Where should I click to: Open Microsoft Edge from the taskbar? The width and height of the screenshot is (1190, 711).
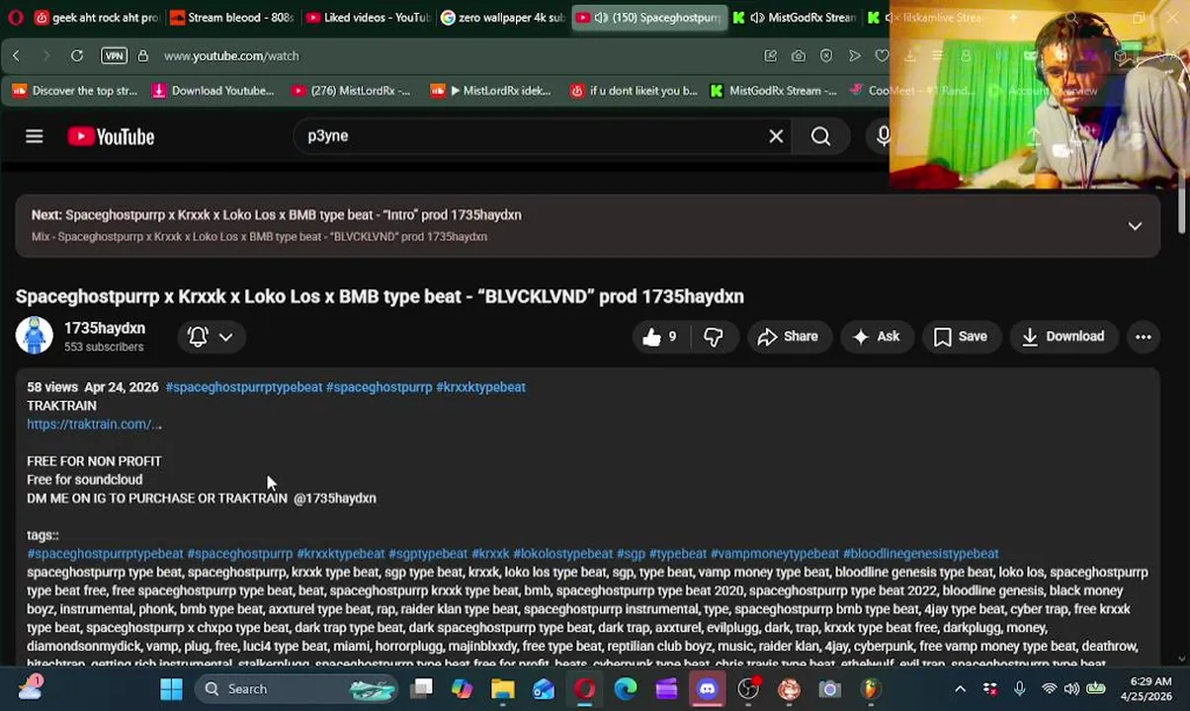tap(625, 689)
